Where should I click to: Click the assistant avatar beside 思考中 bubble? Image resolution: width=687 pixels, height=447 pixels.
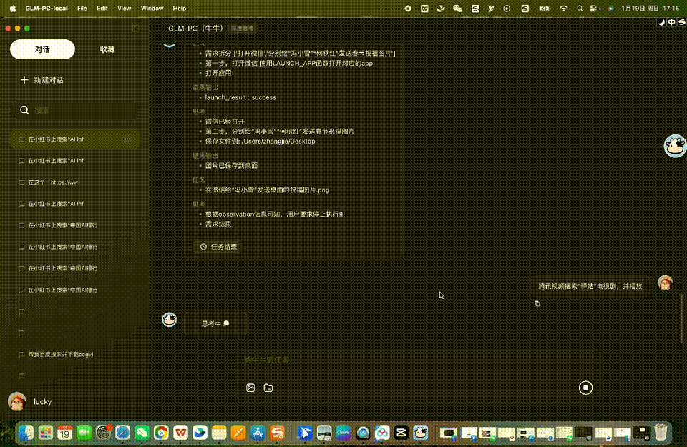169,320
